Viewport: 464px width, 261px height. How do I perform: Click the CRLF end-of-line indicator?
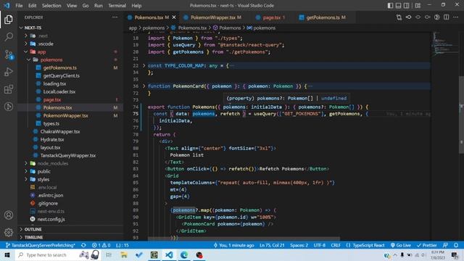point(336,245)
